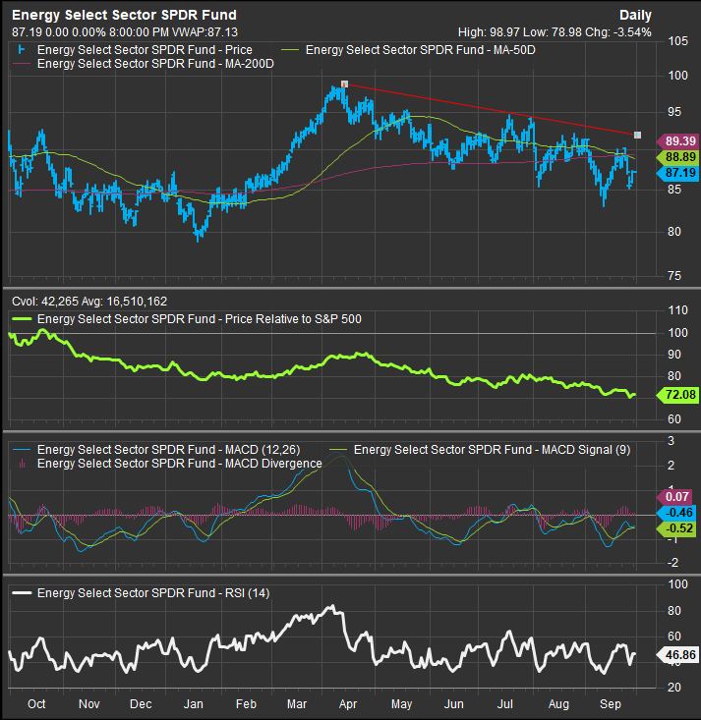Click the Oct label on the time axis
Image resolution: width=701 pixels, height=720 pixels.
click(x=36, y=704)
